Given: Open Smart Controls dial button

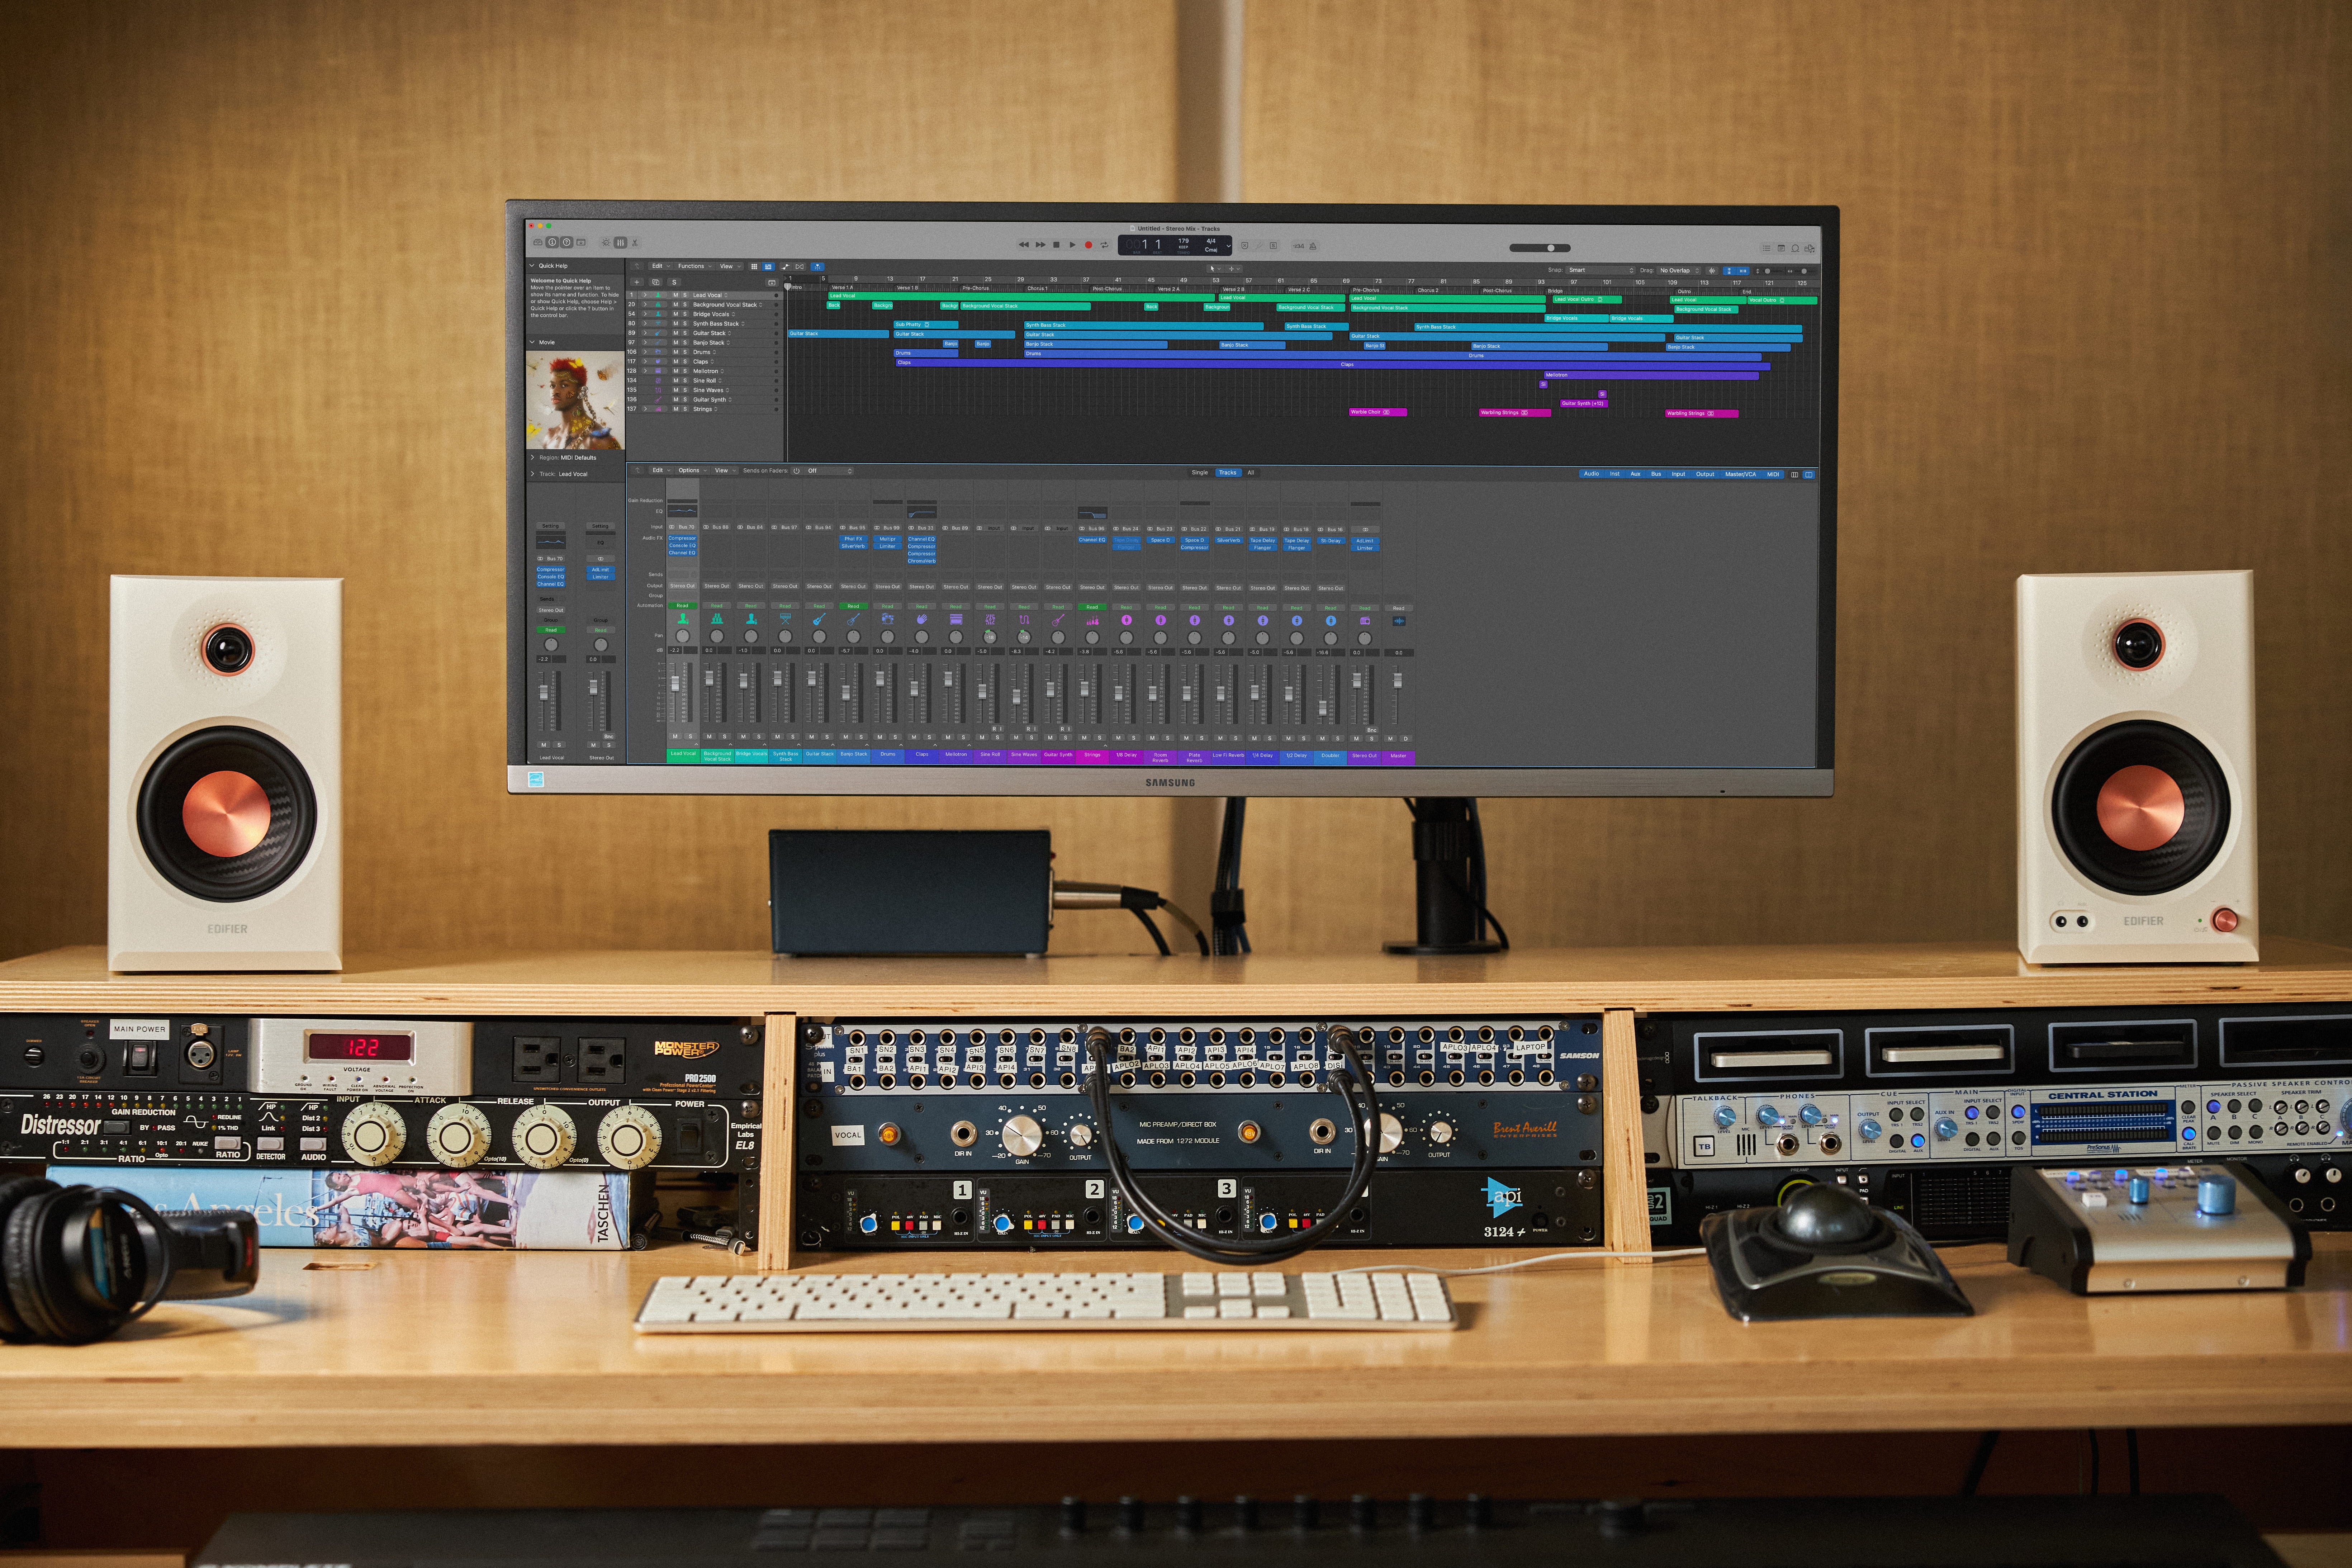Looking at the screenshot, I should pyautogui.click(x=606, y=243).
